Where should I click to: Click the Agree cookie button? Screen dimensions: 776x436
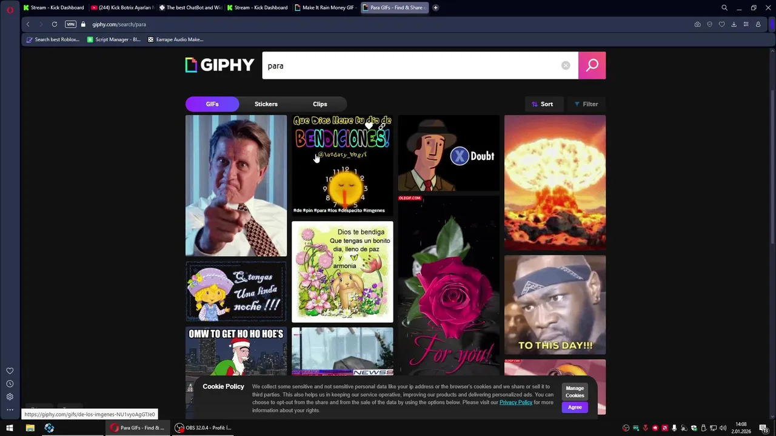(575, 408)
